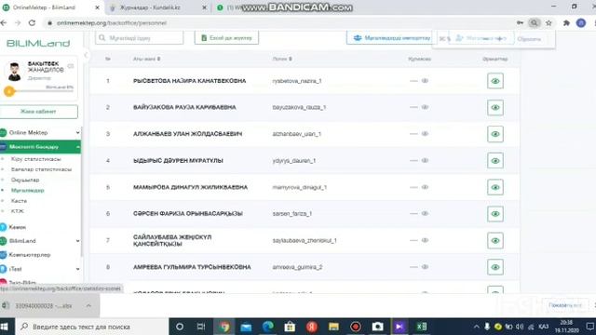Reveal password for mamyrova_dinagul_1
Viewport: 596px width, 335px height.
(425, 187)
